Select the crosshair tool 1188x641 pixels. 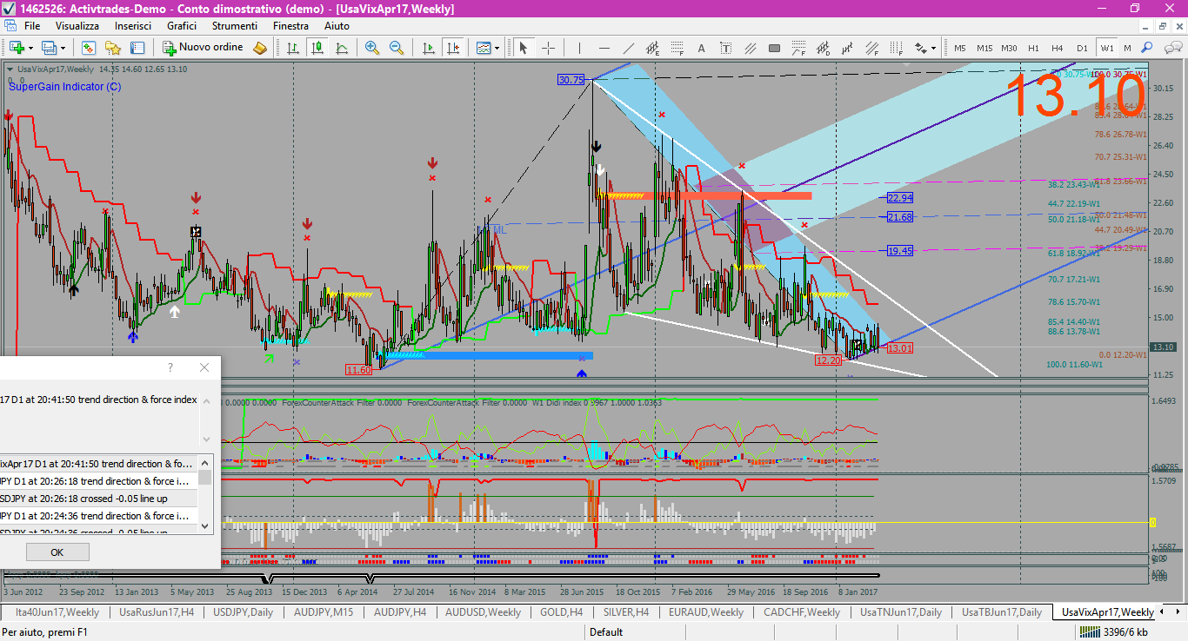coord(548,48)
